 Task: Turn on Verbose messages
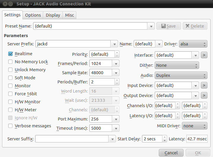tap(10, 126)
